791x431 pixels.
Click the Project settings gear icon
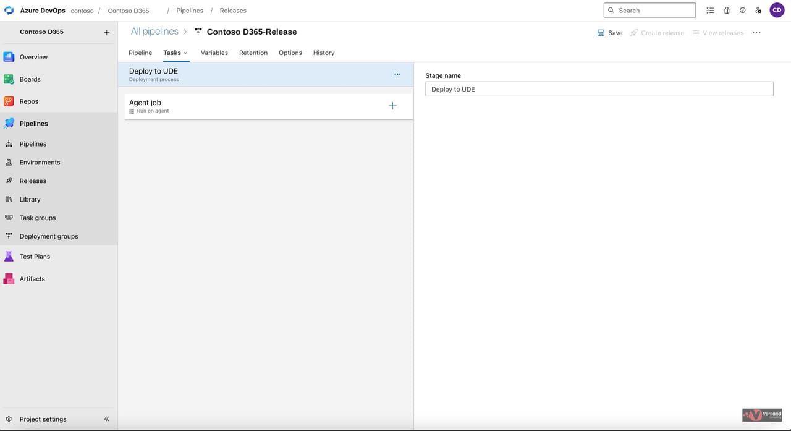coord(9,419)
